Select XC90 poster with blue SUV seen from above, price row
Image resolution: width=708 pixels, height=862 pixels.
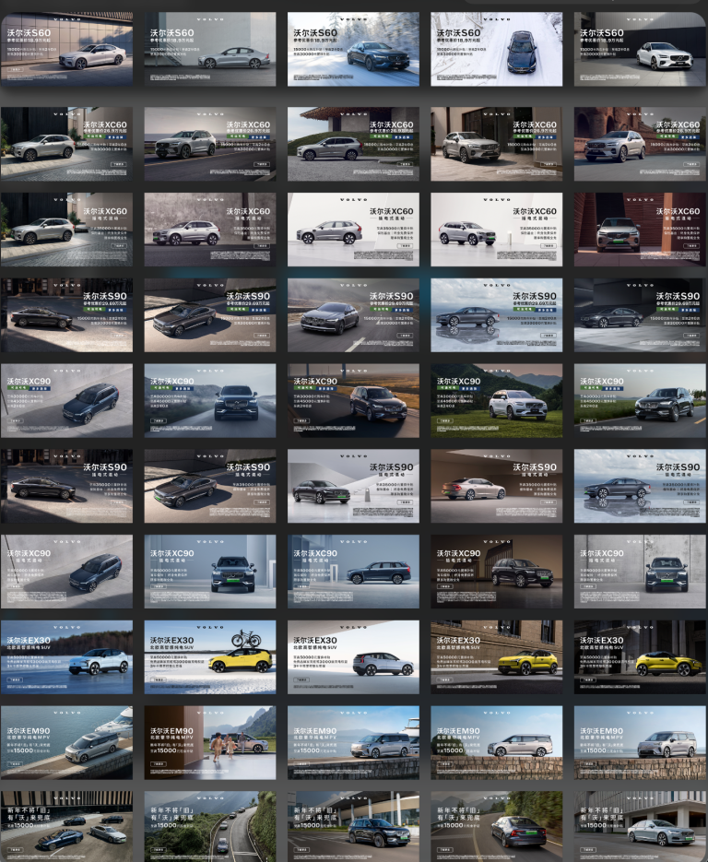(66, 400)
